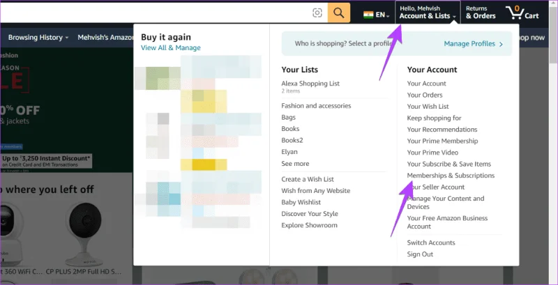The image size is (558, 285).
Task: Open Fashion and accessories list
Action: (x=316, y=105)
